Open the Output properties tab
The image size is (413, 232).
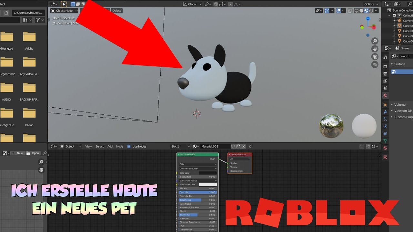[385, 74]
